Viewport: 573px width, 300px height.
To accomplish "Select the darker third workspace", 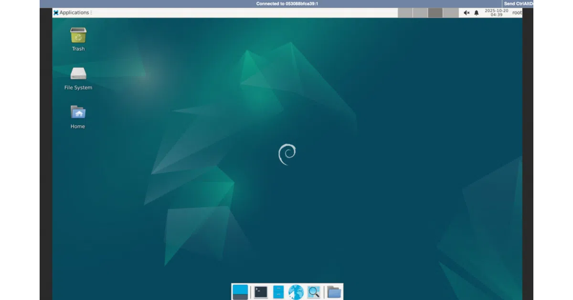I will [x=435, y=13].
